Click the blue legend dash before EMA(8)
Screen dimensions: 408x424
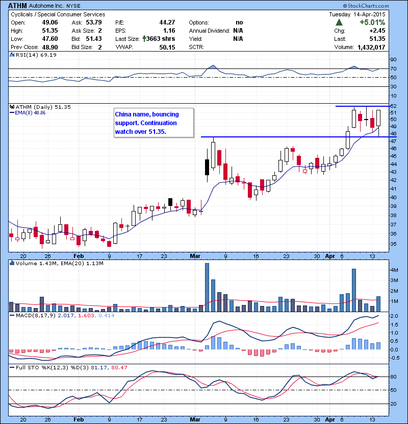(x=12, y=113)
